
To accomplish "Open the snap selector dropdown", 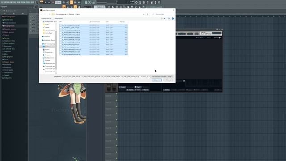I will click(x=87, y=7).
